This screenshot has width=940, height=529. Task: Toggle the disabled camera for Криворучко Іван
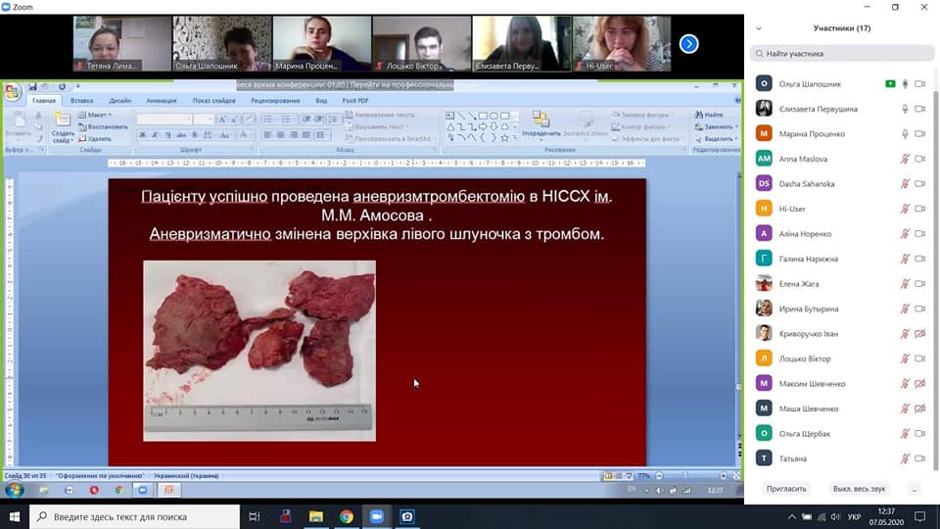point(919,334)
